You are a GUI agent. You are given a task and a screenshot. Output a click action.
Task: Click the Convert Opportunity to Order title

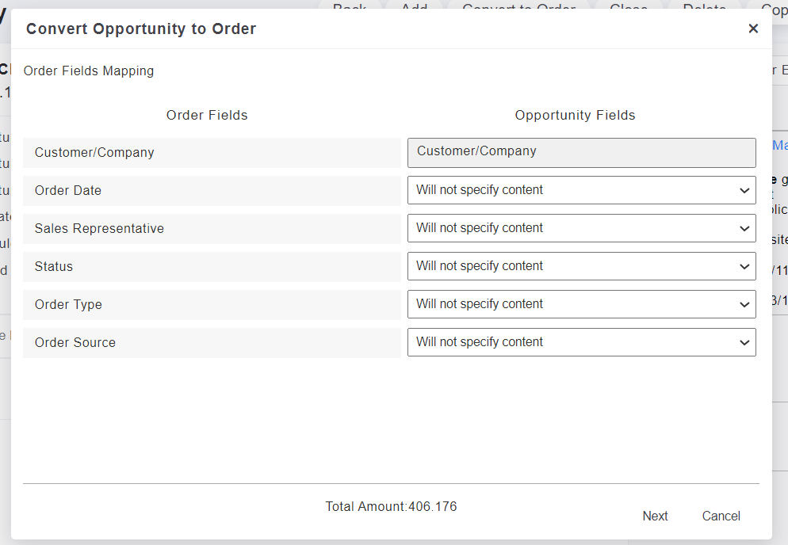(141, 29)
